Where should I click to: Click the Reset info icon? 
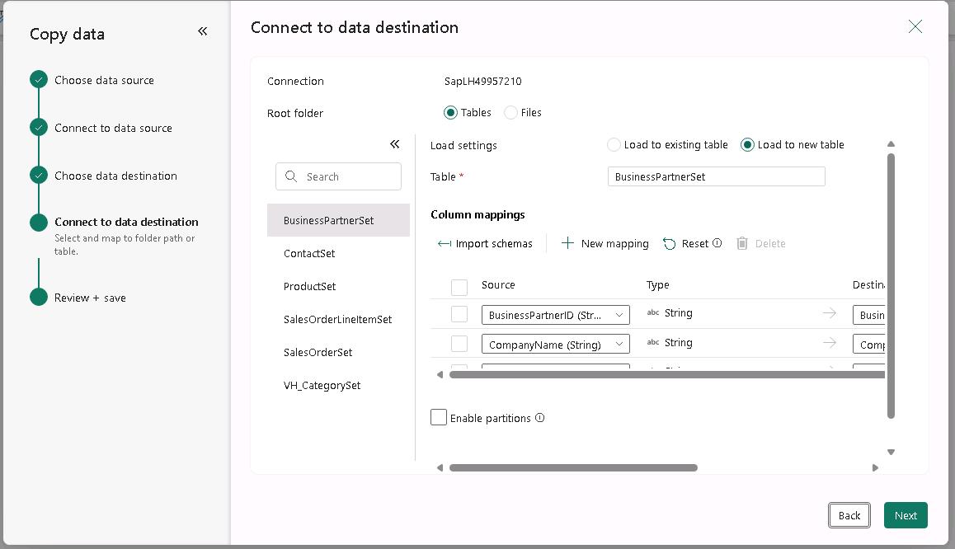tap(717, 243)
